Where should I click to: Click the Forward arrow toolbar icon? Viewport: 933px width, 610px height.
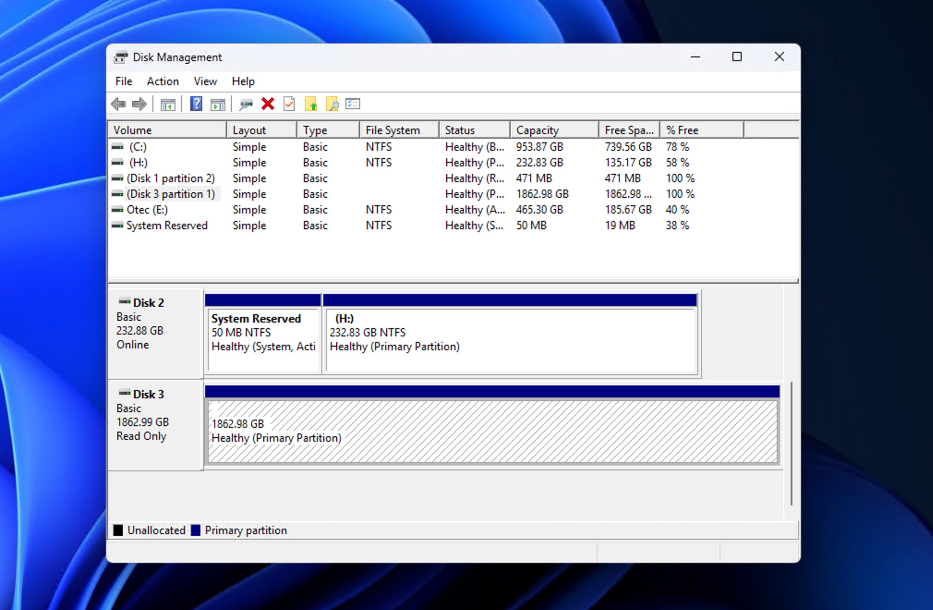(x=139, y=104)
